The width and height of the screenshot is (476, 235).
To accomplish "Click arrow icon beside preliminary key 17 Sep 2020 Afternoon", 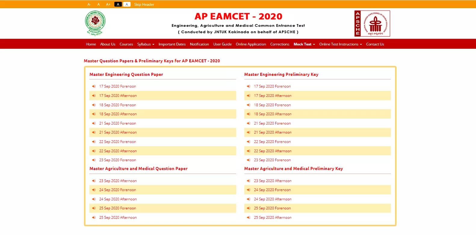I will (x=249, y=96).
